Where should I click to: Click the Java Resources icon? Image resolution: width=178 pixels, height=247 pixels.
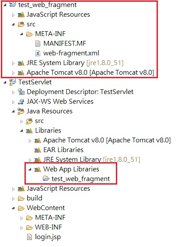(x=21, y=111)
